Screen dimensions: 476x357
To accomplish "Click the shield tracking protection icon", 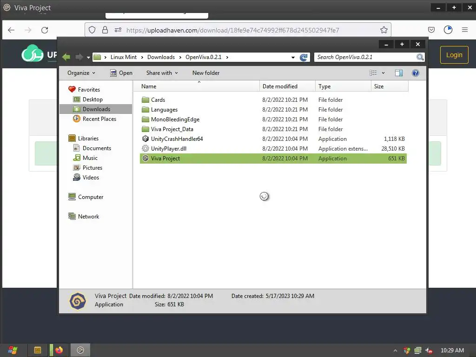I will [92, 30].
